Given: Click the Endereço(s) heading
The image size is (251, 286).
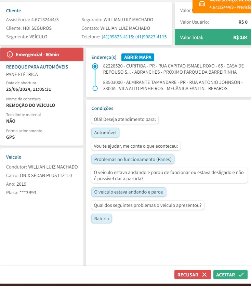Looking at the screenshot, I should pyautogui.click(x=104, y=57).
